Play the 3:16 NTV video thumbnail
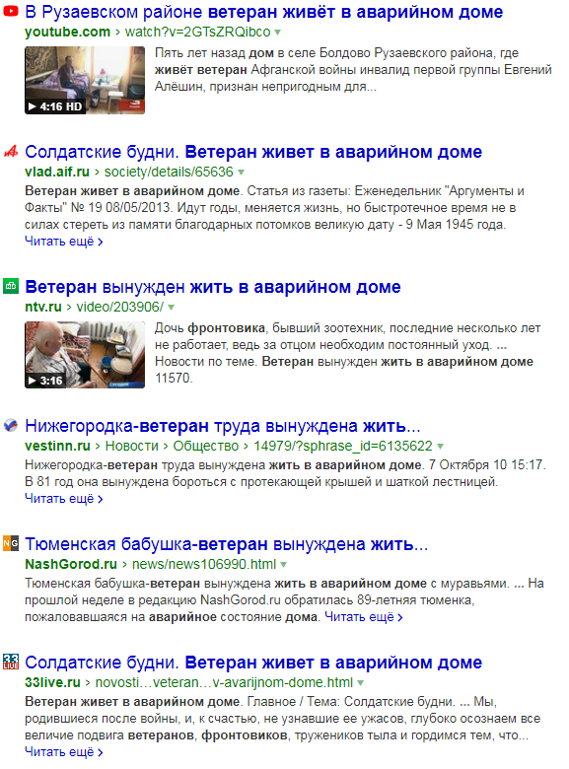 pos(85,355)
